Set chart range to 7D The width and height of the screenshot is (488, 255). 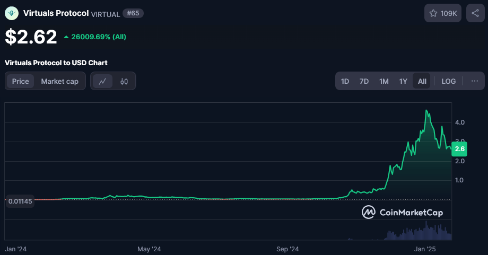[x=364, y=81]
